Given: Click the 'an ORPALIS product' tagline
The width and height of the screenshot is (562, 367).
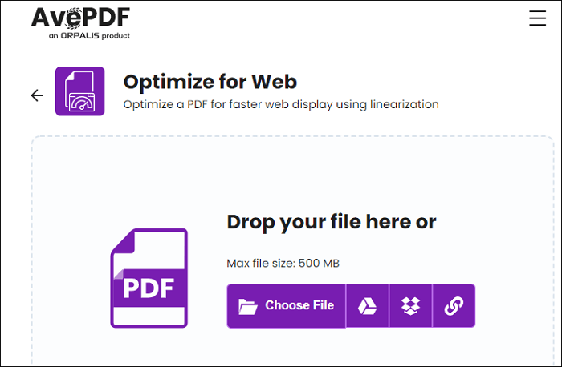Looking at the screenshot, I should [89, 36].
